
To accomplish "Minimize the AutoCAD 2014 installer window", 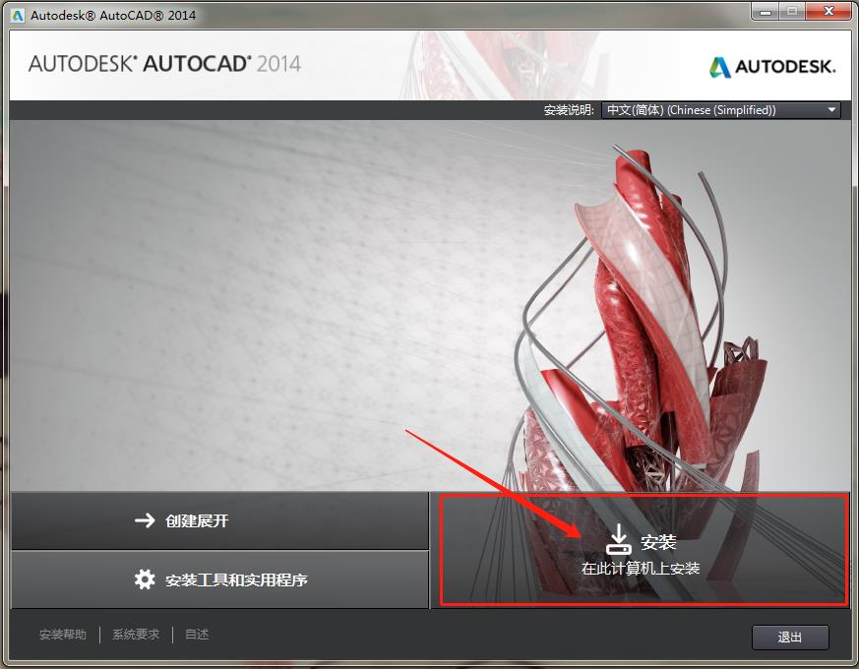I will tap(767, 12).
